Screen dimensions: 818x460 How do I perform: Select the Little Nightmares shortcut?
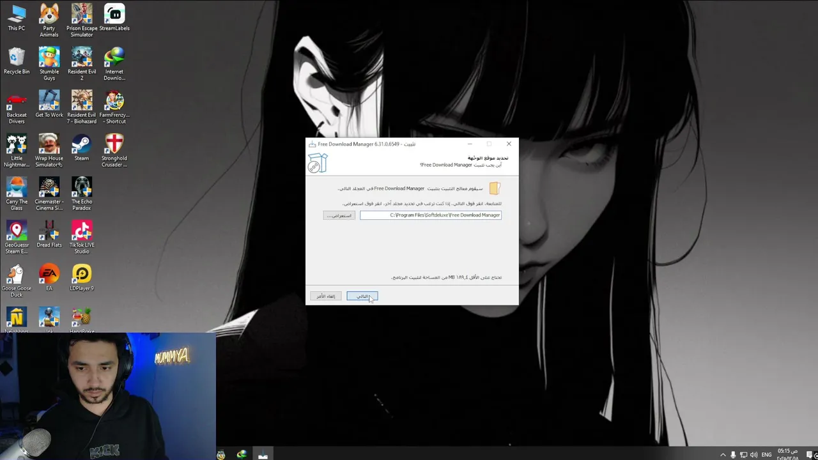[17, 151]
